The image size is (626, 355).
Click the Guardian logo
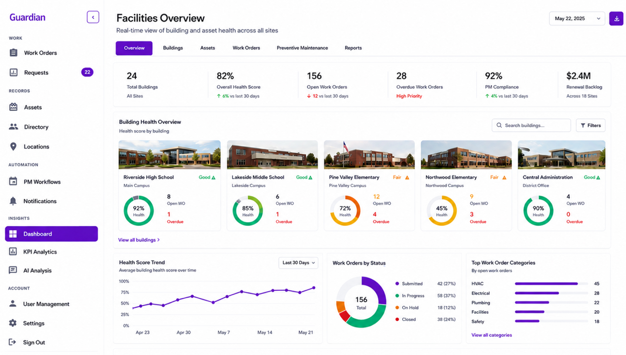click(27, 17)
